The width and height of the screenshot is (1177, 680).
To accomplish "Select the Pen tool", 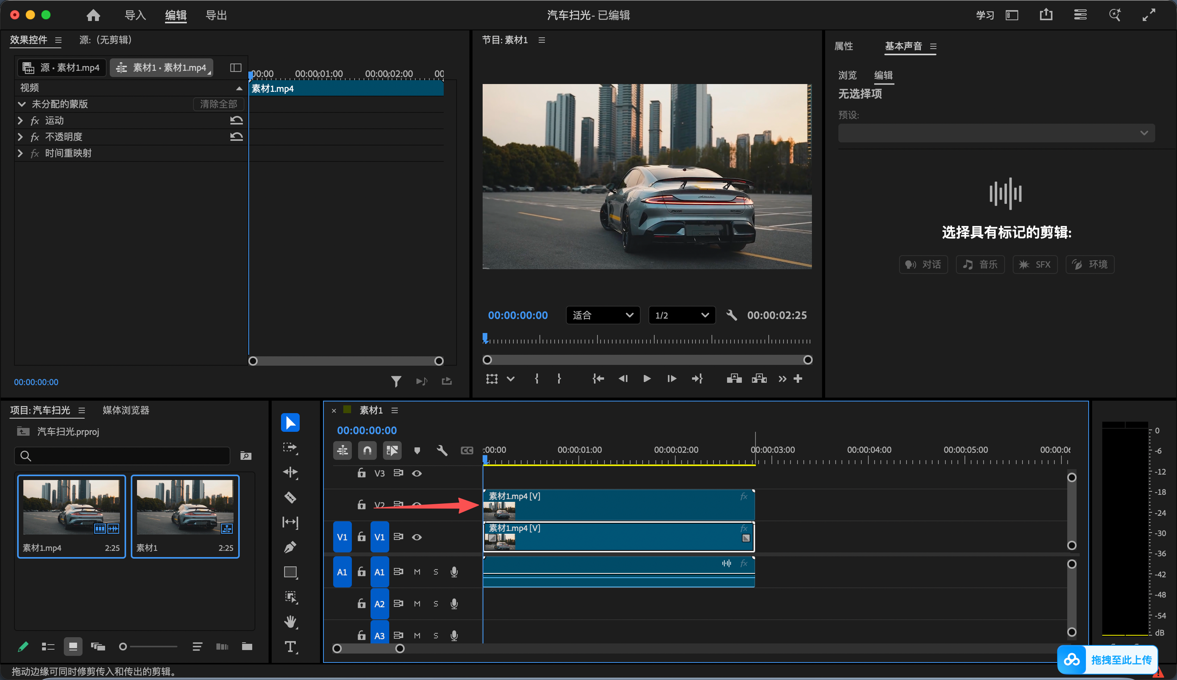I will click(290, 547).
